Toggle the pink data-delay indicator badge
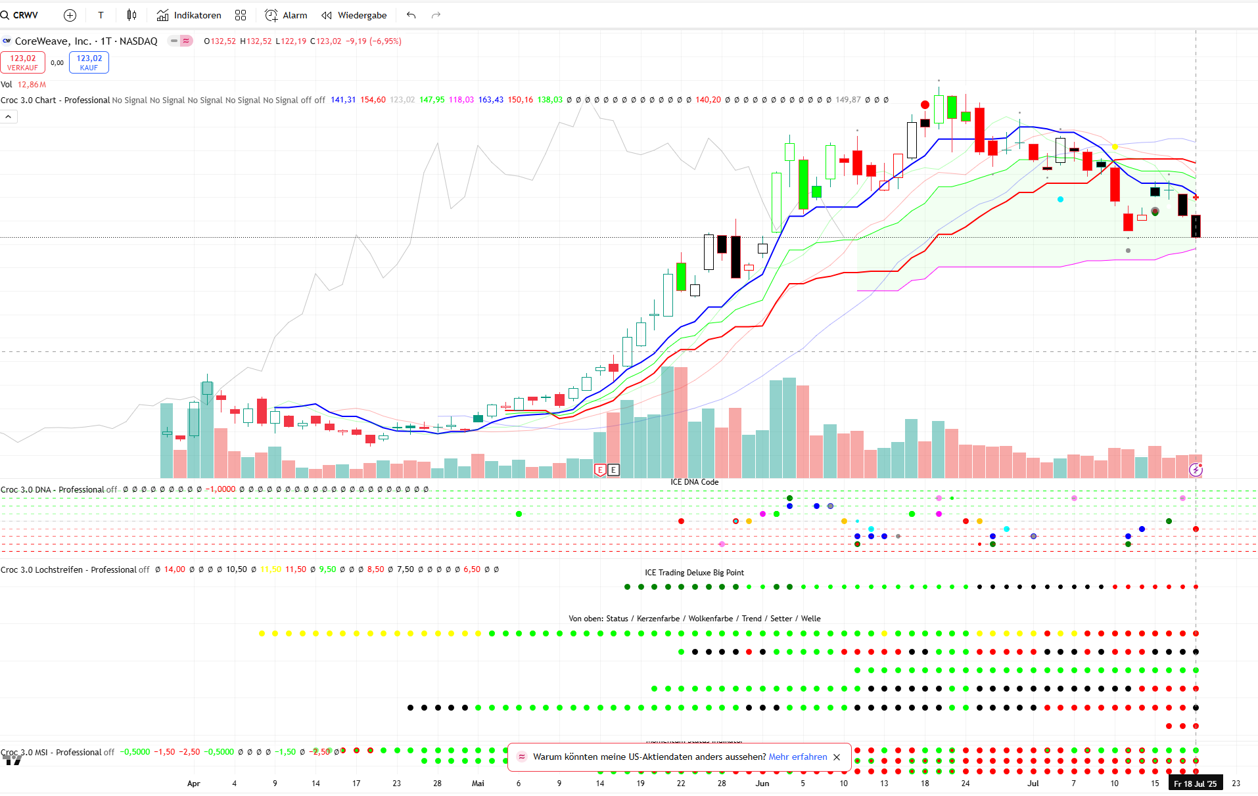Screen dimensions: 1258x796 tap(187, 41)
